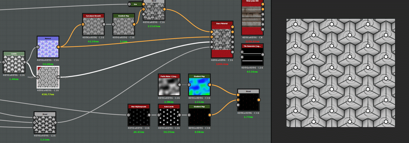
Task: Select the Blur HQ Grayscale node
Action: 139,115
